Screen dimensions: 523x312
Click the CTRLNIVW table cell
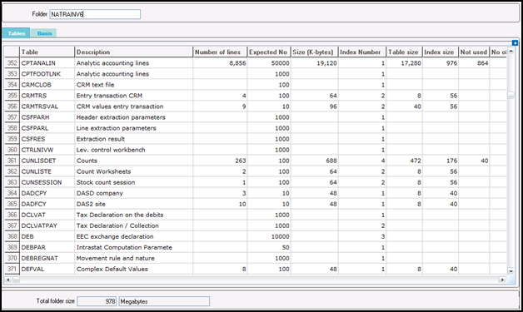pos(47,150)
